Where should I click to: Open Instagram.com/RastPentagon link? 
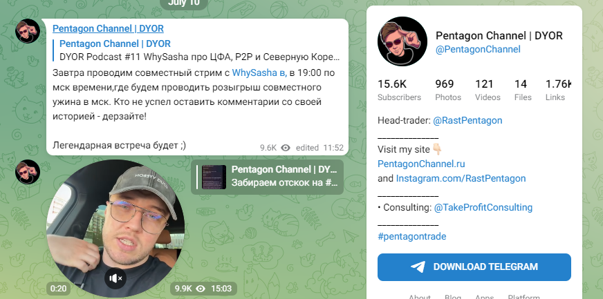461,178
